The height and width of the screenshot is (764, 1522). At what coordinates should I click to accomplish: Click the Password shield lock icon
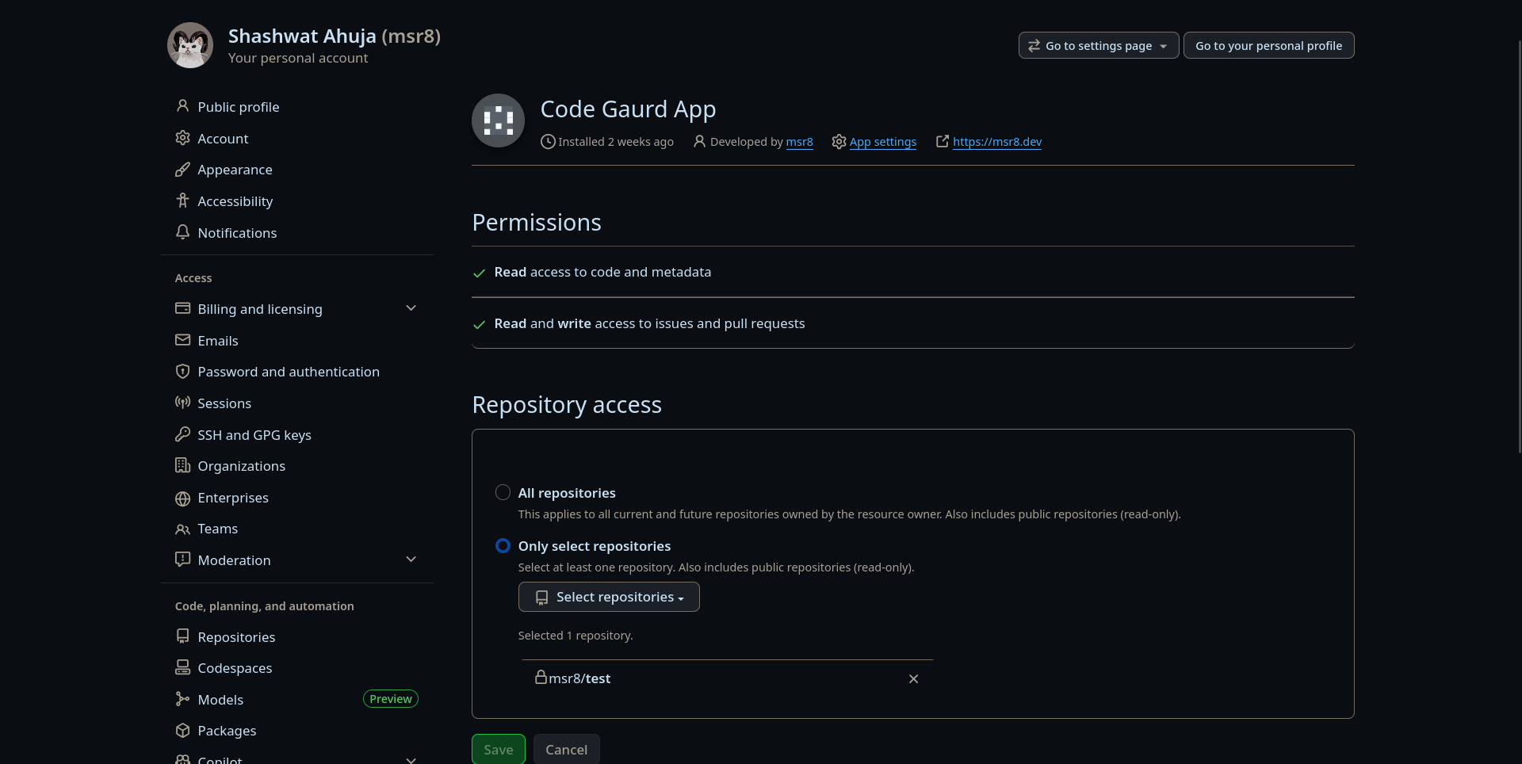[182, 371]
